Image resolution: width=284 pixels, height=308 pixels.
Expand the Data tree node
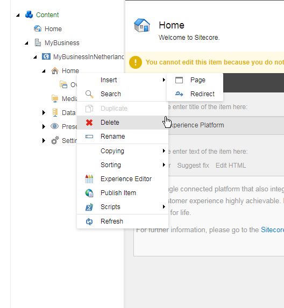(x=44, y=112)
